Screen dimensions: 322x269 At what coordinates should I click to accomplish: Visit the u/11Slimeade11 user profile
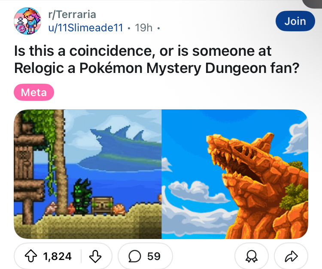pyautogui.click(x=85, y=28)
